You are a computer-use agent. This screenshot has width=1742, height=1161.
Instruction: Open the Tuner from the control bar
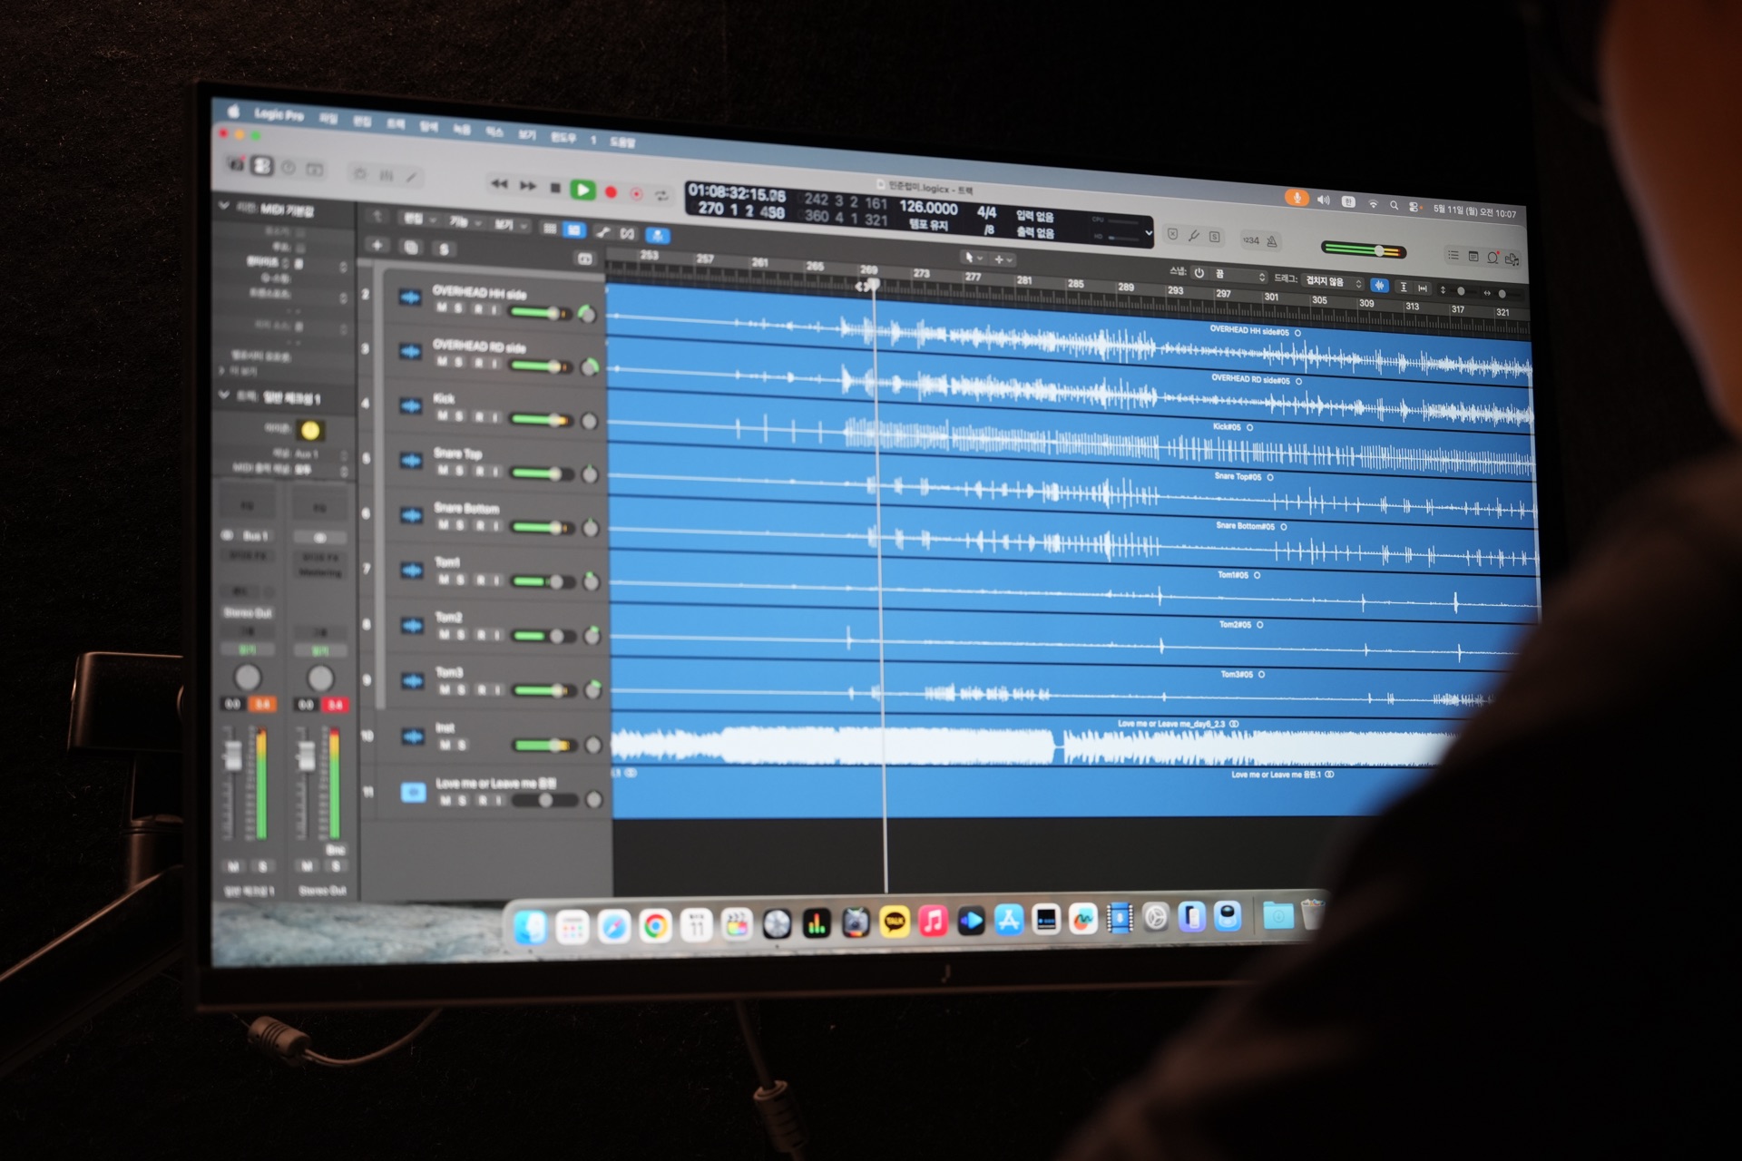pyautogui.click(x=1194, y=236)
